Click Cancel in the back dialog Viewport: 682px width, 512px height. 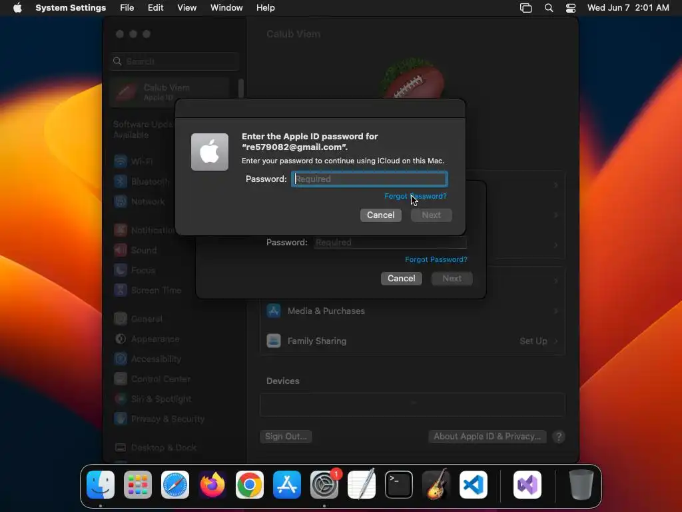[401, 279]
